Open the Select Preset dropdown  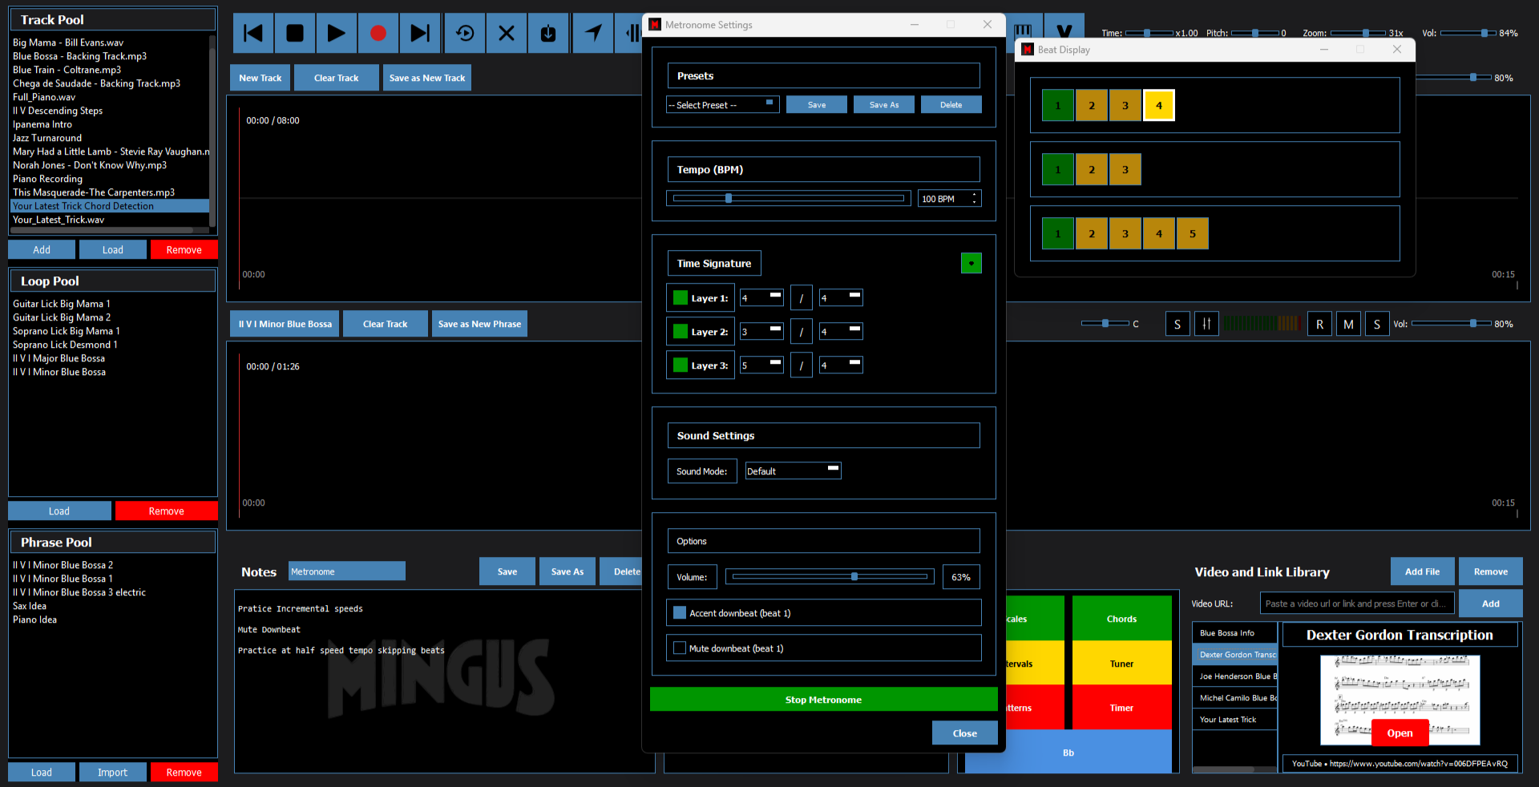[x=722, y=105]
